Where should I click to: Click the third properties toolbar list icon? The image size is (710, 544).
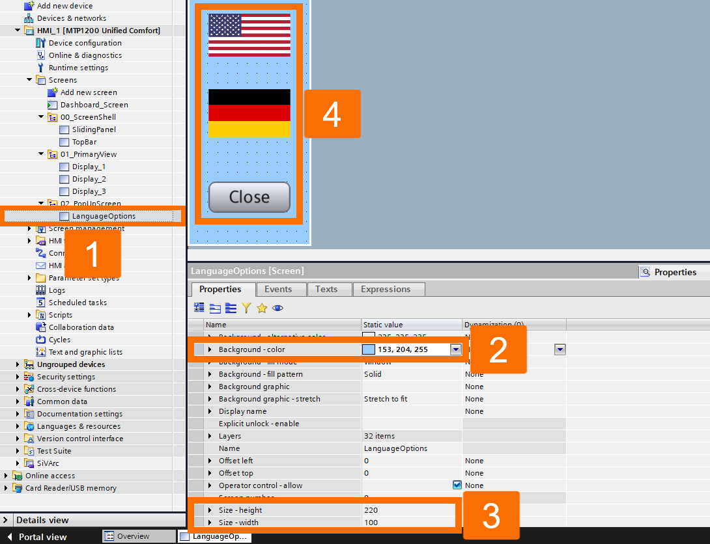pyautogui.click(x=231, y=308)
